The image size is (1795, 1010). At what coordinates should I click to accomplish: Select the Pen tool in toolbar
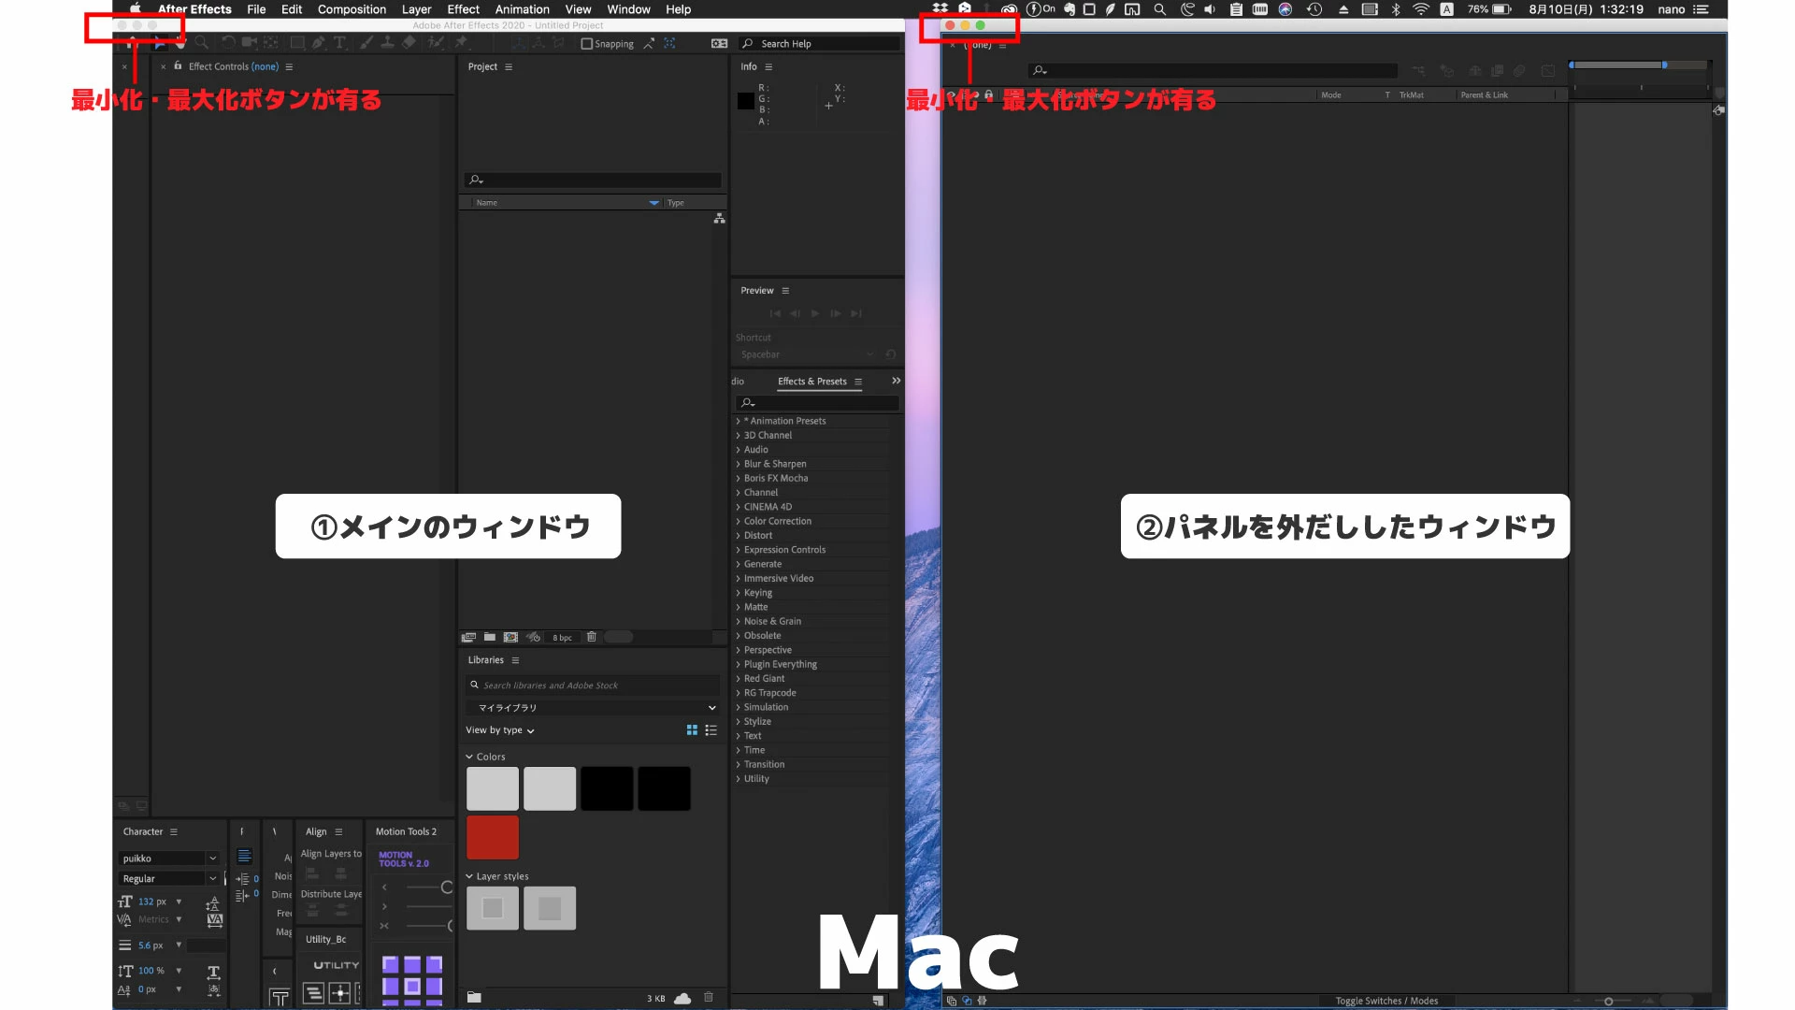click(319, 43)
